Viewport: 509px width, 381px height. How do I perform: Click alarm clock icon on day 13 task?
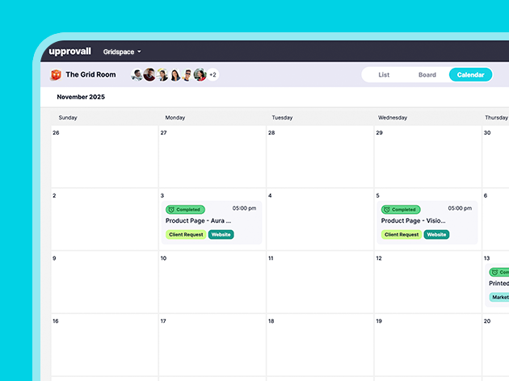[x=494, y=272]
